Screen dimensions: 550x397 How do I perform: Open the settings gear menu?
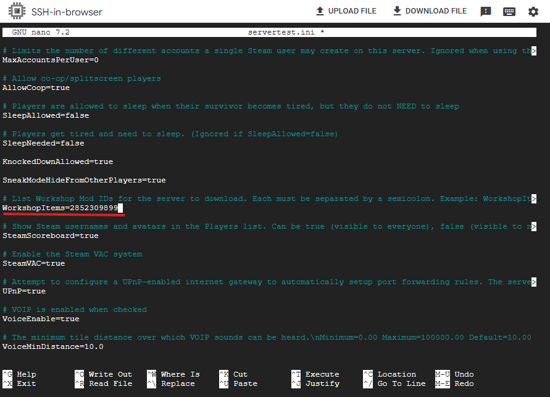coord(533,12)
